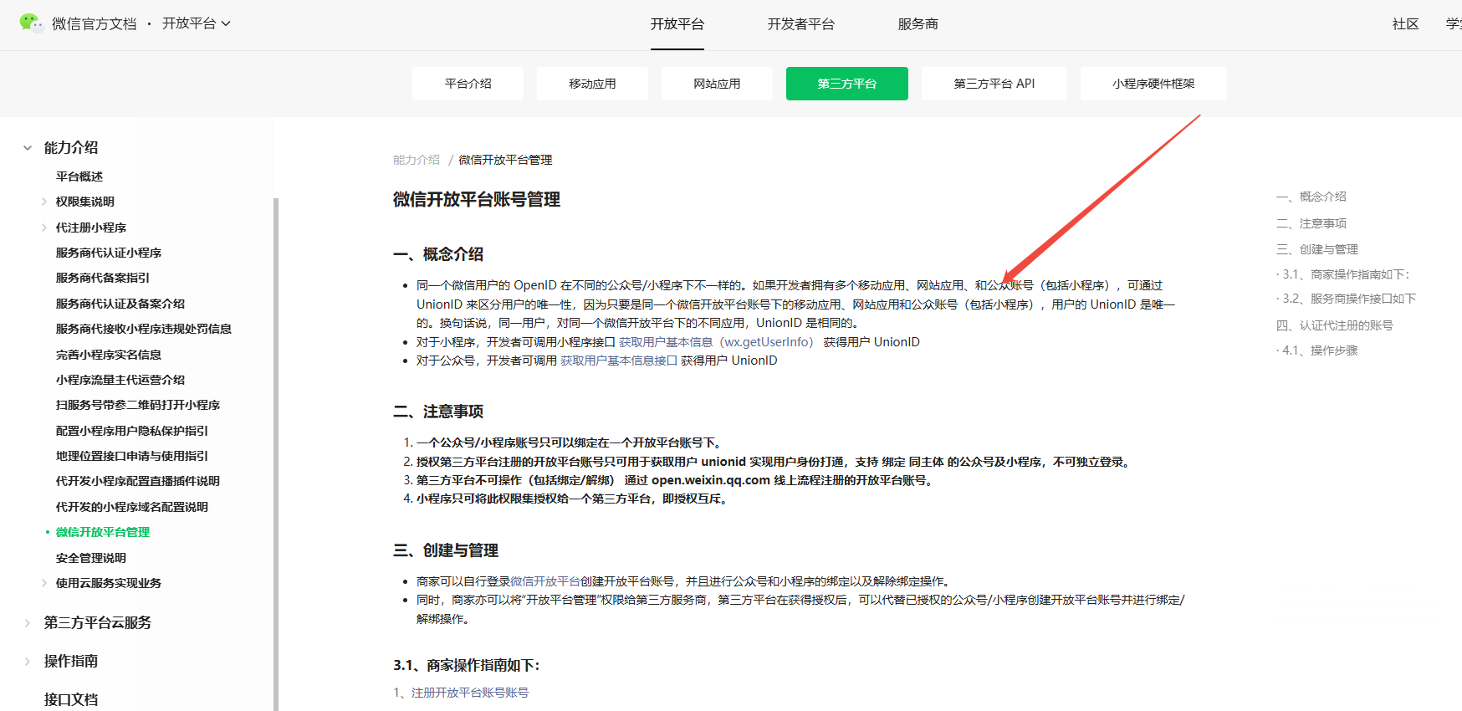Image resolution: width=1462 pixels, height=711 pixels.
Task: Open 安全管理说明 in the sidebar
Action: pyautogui.click(x=91, y=558)
